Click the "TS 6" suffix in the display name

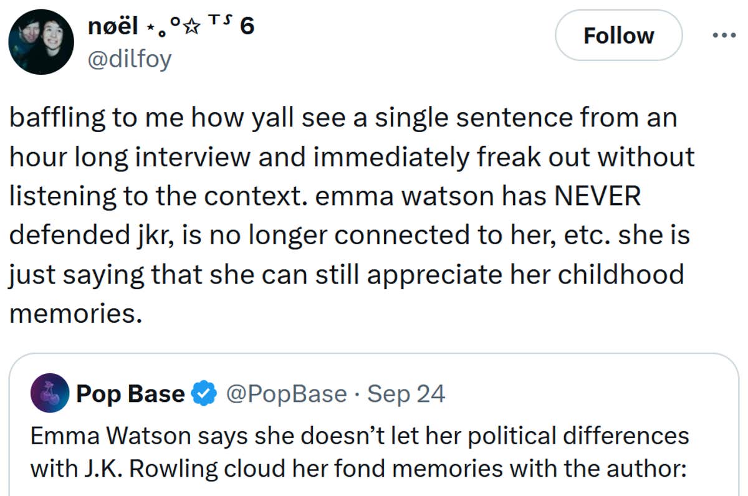[x=232, y=27]
